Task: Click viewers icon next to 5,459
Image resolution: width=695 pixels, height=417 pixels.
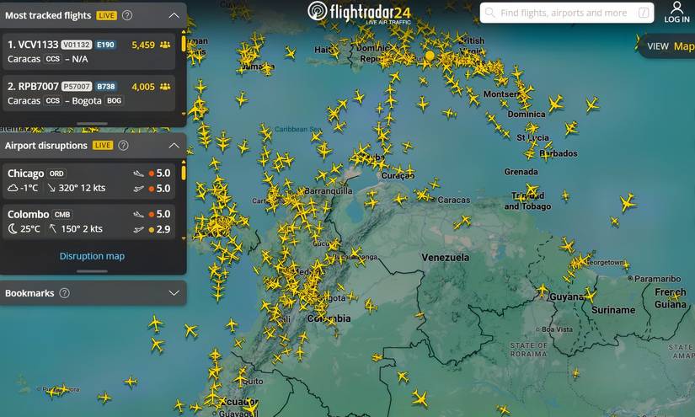Action: click(165, 45)
